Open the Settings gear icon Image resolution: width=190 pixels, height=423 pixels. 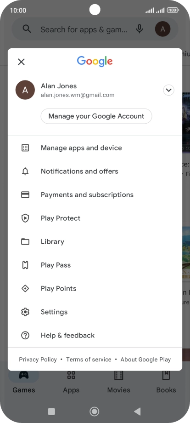click(25, 312)
